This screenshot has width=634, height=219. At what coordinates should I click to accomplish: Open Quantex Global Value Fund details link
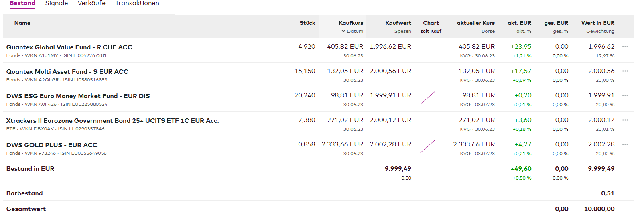tap(69, 47)
